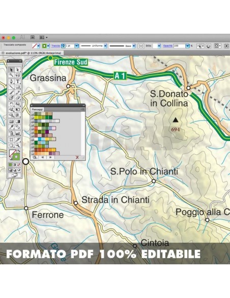230x298 pixels.
Task: Select the Direct Selection (white arrow) tool
Action: (x=18, y=70)
